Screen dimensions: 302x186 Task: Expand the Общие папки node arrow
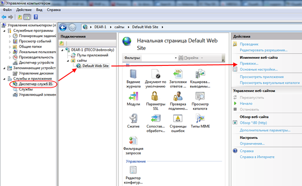click(x=10, y=47)
